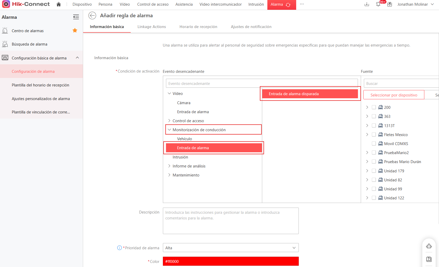The height and width of the screenshot is (267, 439).
Task: Open the Prioridad de alarma dropdown
Action: (231, 248)
